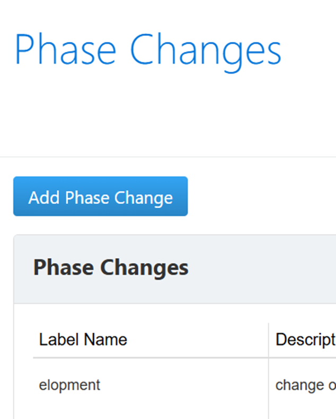This screenshot has height=419, width=336.
Task: Click the word 'Add' on the blue button
Action: (44, 198)
